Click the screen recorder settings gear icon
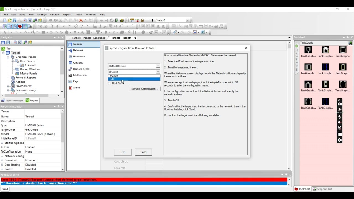This screenshot has width=354, height=199. point(340,140)
